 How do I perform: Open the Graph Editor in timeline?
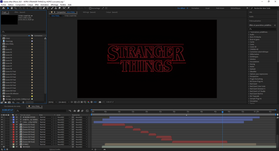(x=87, y=111)
